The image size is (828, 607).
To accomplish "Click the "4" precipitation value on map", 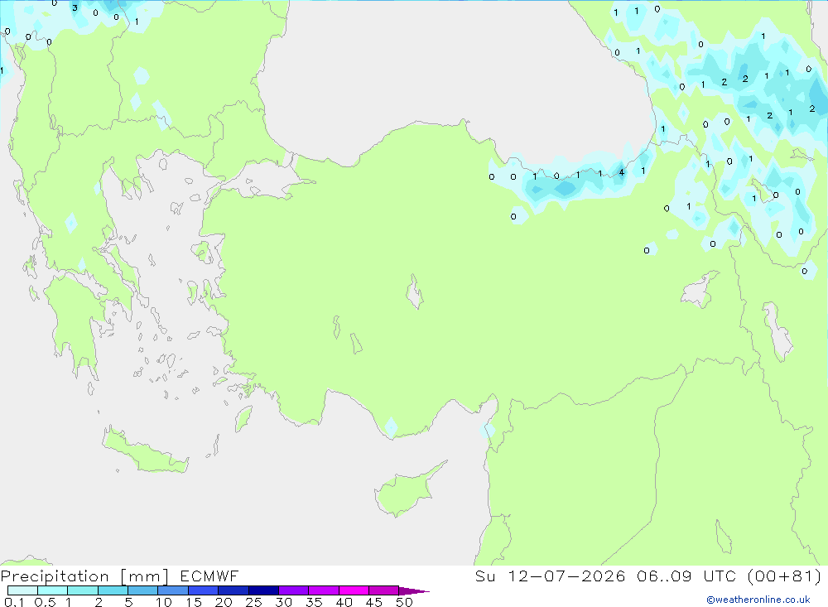I will [x=622, y=172].
